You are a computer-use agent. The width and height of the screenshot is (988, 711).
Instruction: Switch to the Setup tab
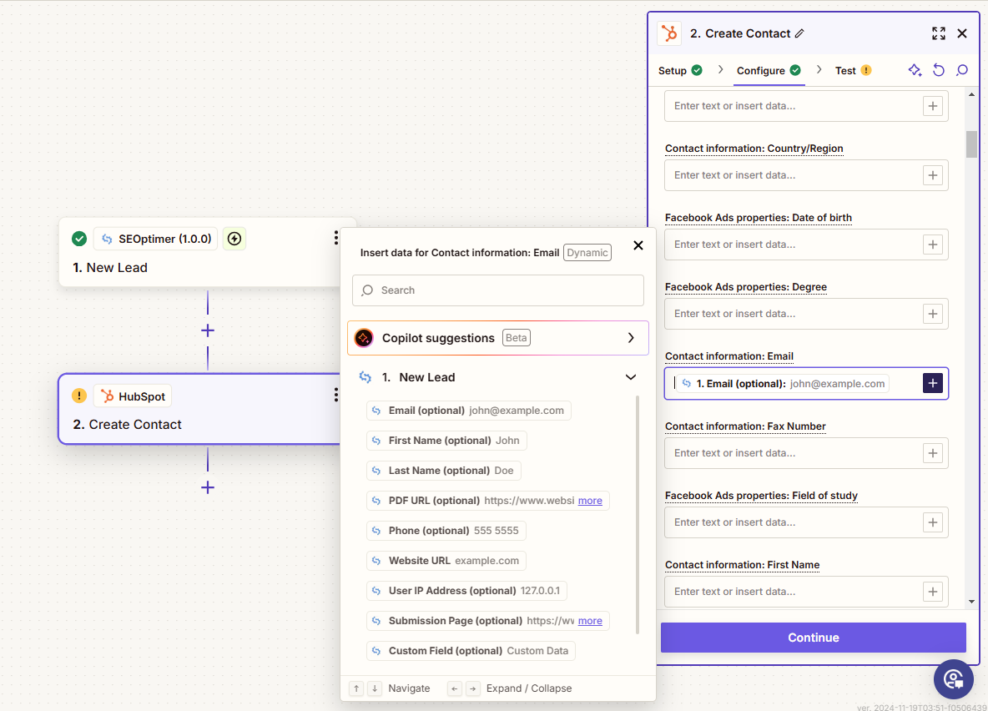673,71
